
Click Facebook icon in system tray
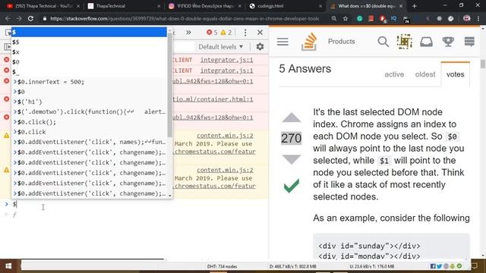433,266
